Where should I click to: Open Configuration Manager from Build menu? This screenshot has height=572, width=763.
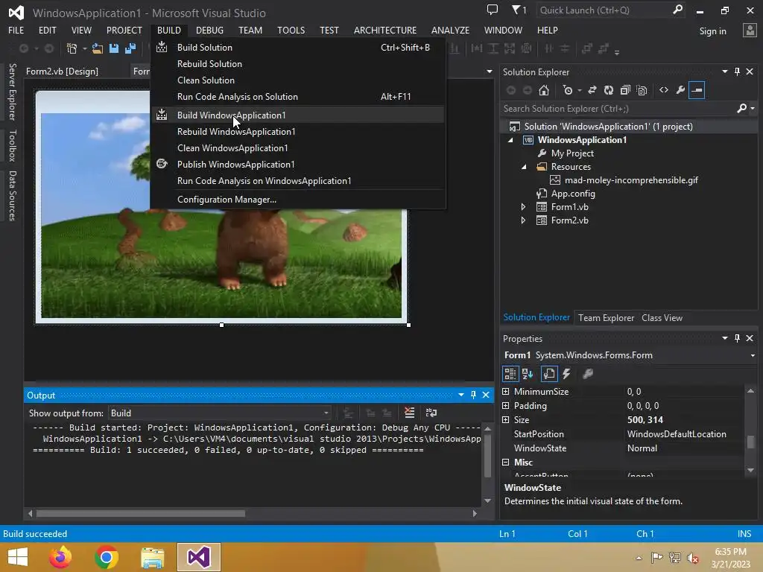[x=298, y=200]
